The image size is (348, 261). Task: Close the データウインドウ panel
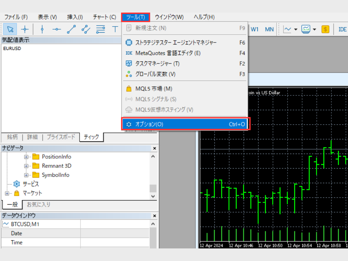[x=155, y=216]
